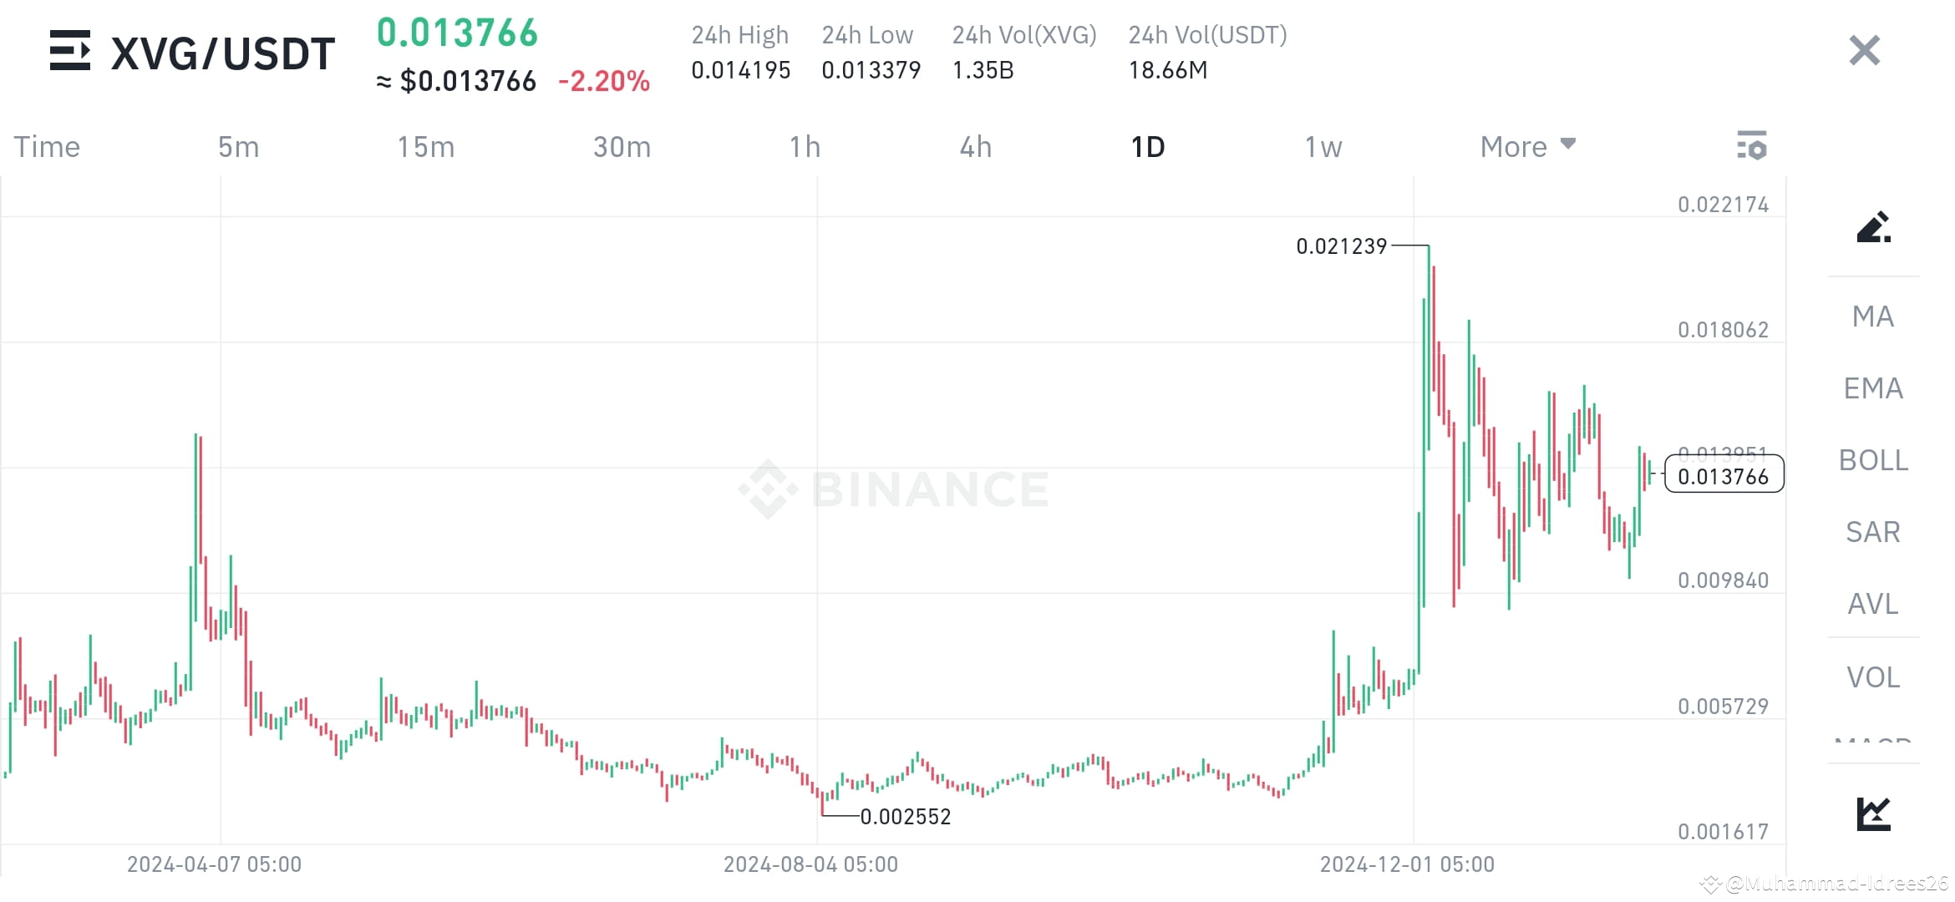Viewport: 1955px width, 902px height.
Task: Toggle the MACD indicator
Action: [1871, 743]
